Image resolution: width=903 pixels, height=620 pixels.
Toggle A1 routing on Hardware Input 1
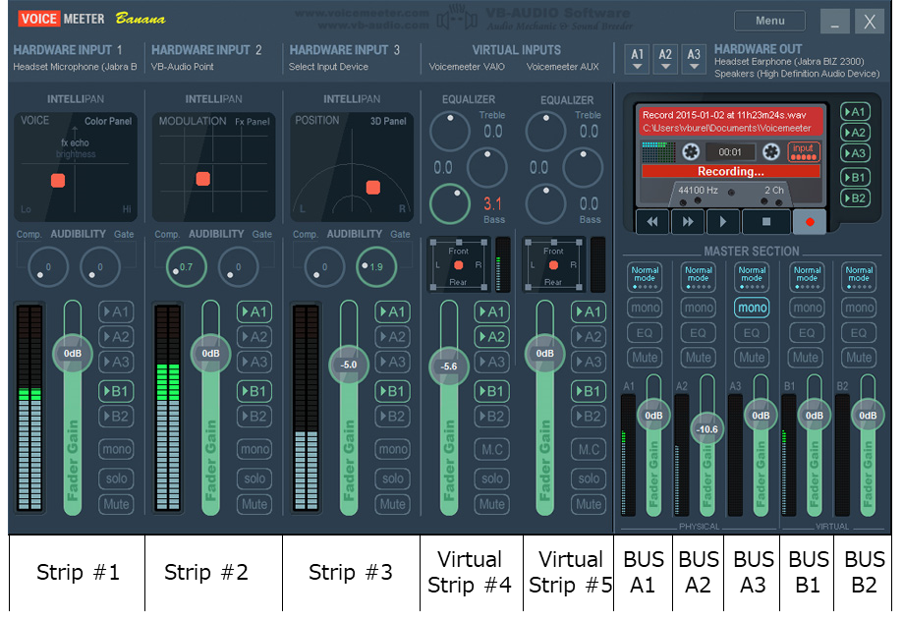pos(116,312)
